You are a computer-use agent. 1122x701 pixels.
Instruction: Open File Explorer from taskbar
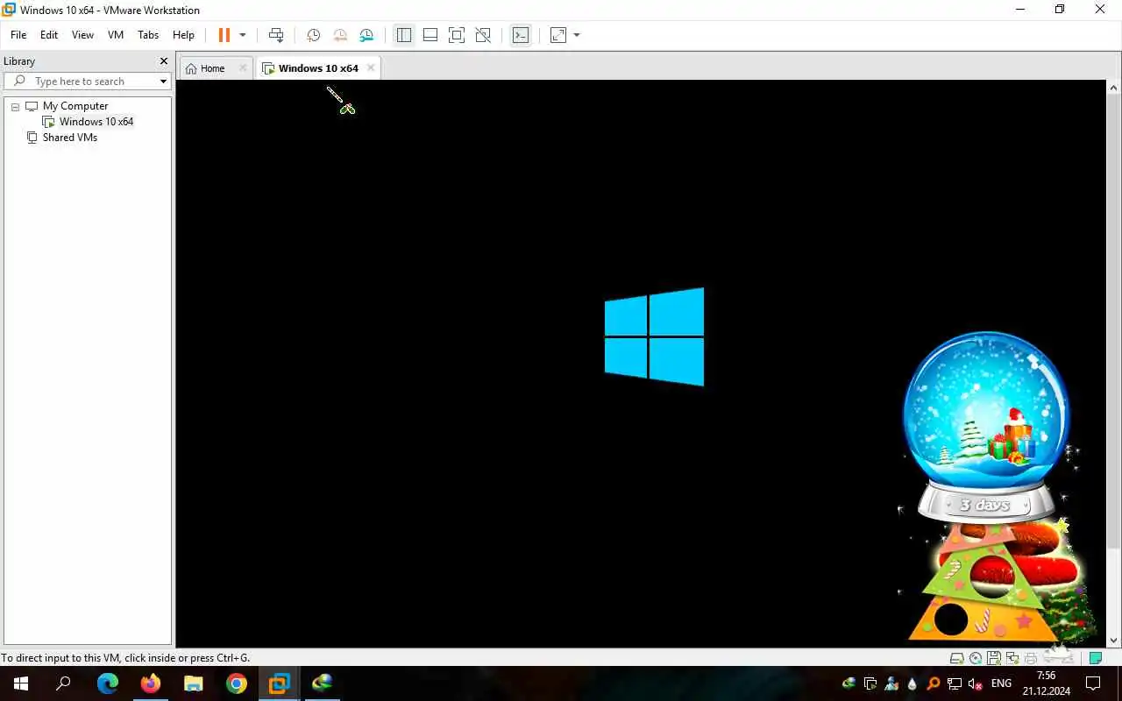[x=194, y=683]
